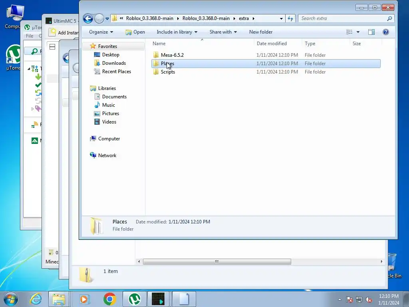Image resolution: width=409 pixels, height=307 pixels.
Task: Open Recent Places in Favorites
Action: (116, 71)
